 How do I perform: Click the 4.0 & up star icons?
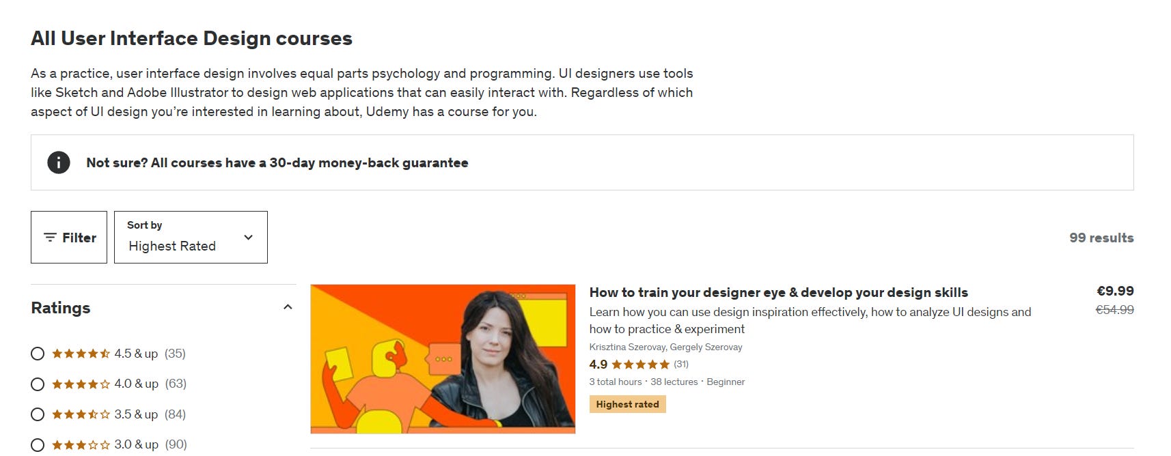(x=81, y=384)
